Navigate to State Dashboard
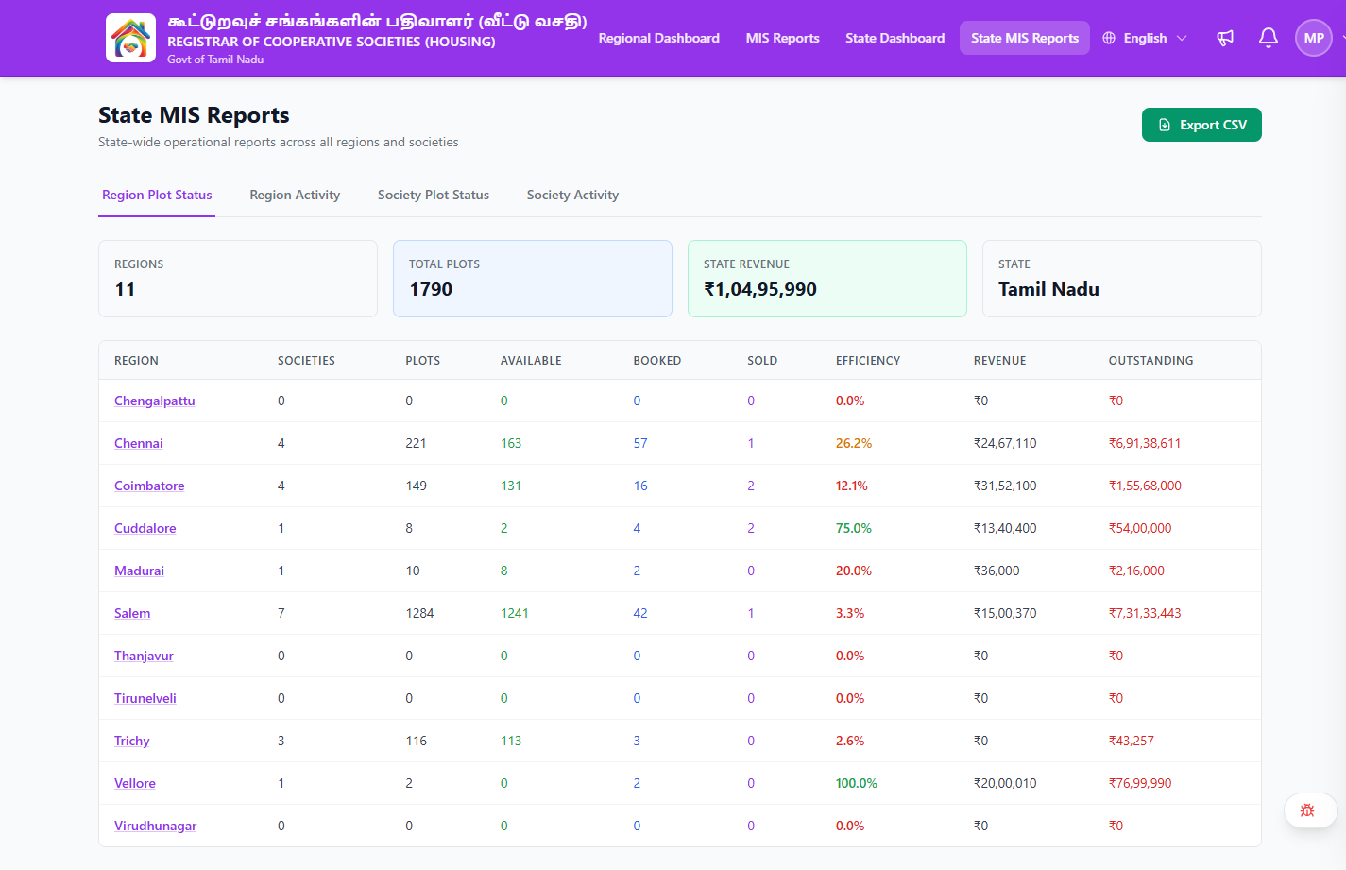The image size is (1346, 870). pyautogui.click(x=894, y=38)
